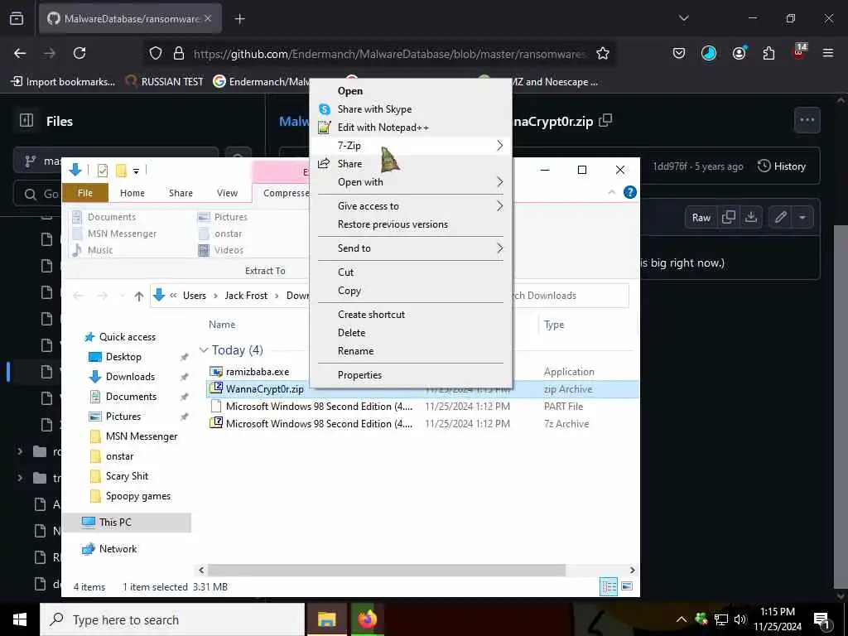The image size is (848, 636).
Task: Switch to the Explorer Home ribbon tab
Action: pos(132,193)
